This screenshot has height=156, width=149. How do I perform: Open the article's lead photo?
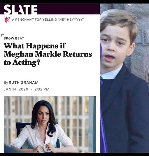click(x=50, y=124)
